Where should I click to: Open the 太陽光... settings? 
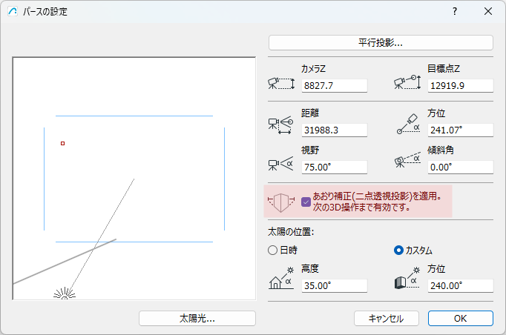(197, 319)
